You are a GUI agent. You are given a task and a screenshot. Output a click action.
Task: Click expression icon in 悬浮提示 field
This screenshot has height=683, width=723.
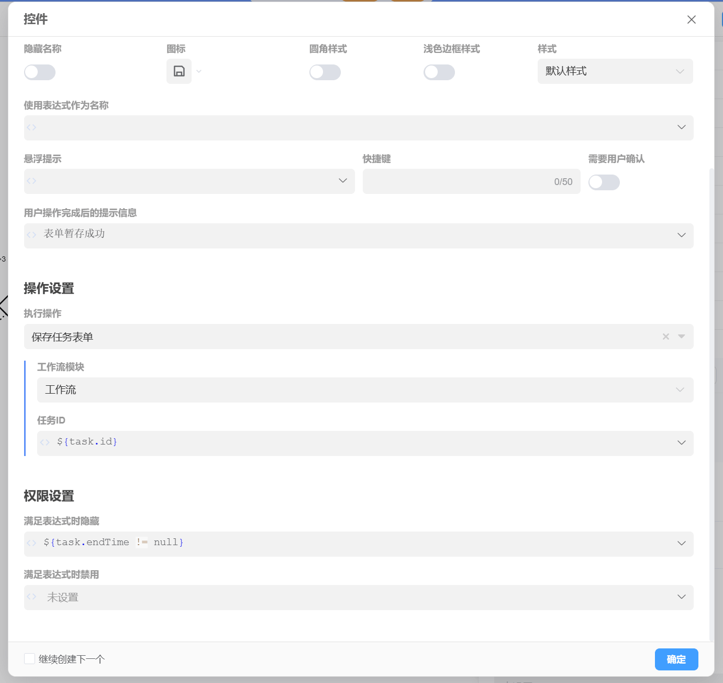click(32, 181)
